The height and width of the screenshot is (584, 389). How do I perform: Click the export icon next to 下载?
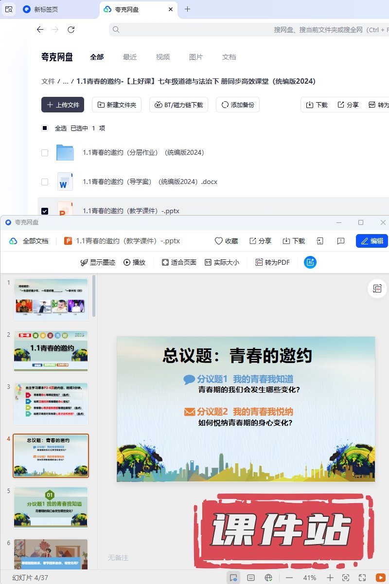pos(320,241)
